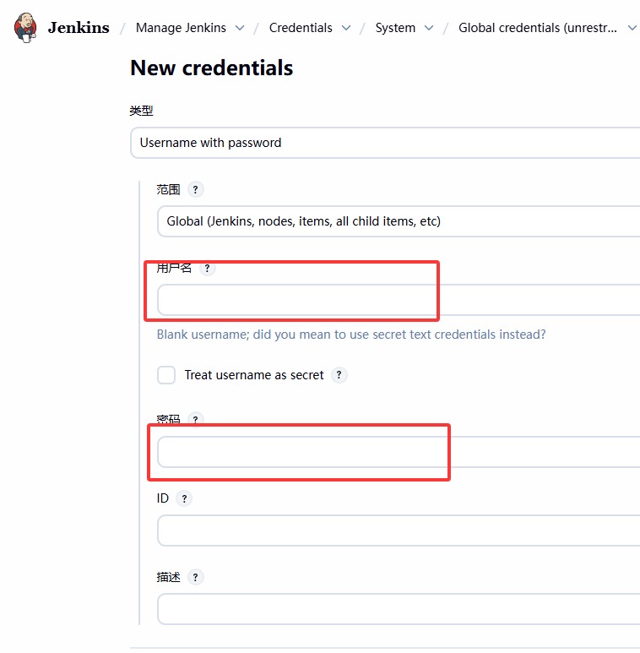The height and width of the screenshot is (653, 640).
Task: Show help for Treat username as secret
Action: (339, 375)
